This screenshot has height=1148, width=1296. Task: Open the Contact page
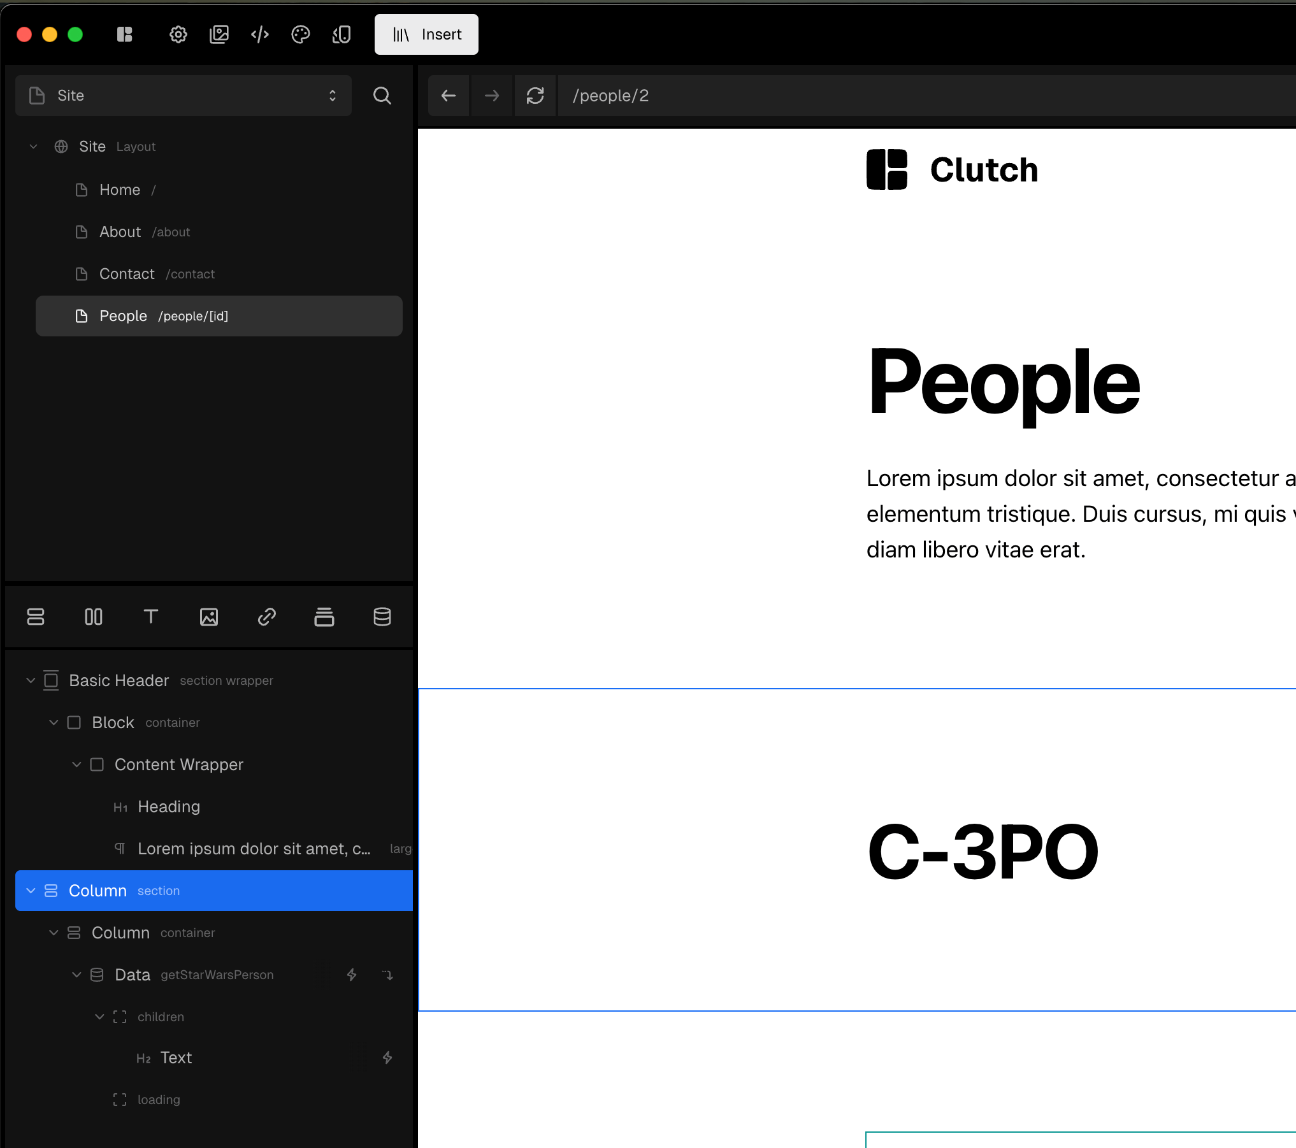click(x=219, y=274)
